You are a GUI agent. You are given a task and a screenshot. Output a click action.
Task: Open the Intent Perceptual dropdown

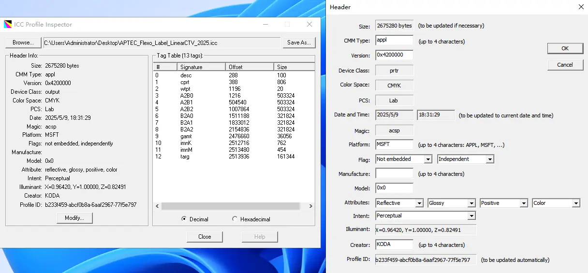click(426, 216)
